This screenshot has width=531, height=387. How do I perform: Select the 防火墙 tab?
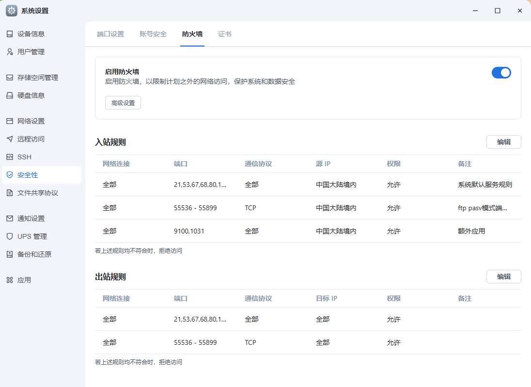192,34
